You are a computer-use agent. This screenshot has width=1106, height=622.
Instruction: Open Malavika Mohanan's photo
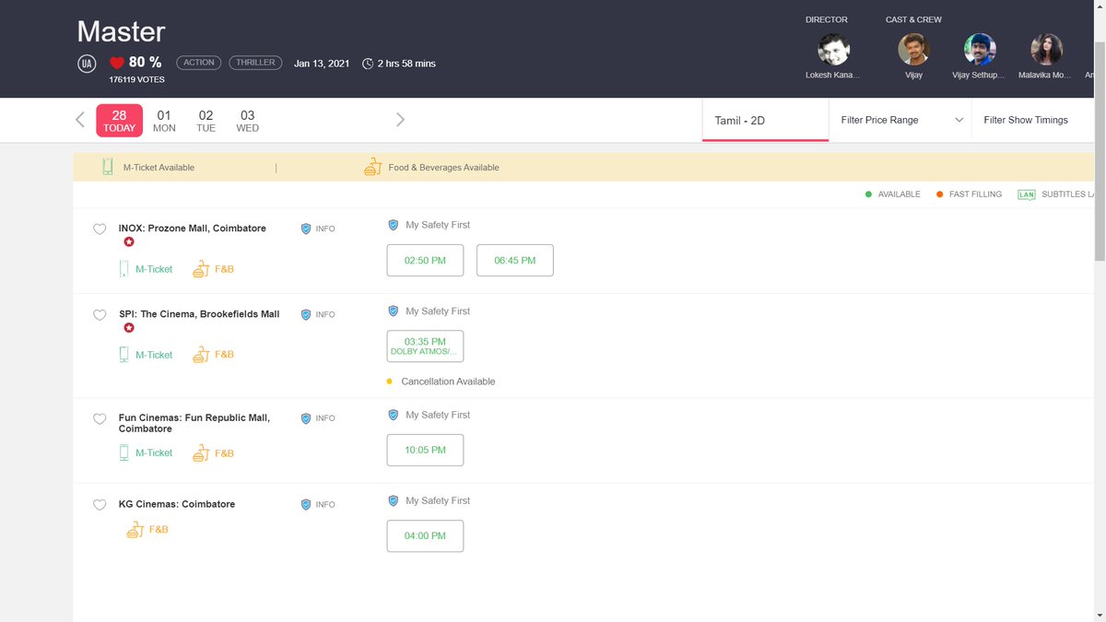click(1047, 50)
